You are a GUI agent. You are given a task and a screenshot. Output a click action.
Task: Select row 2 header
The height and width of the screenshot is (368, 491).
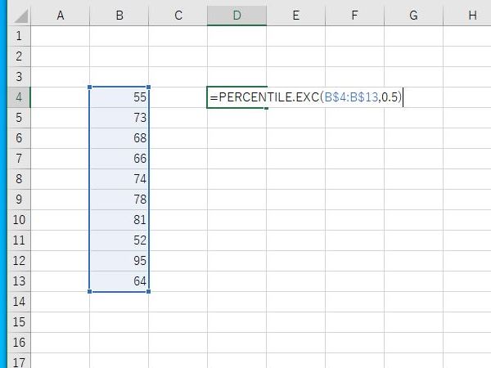pos(19,56)
